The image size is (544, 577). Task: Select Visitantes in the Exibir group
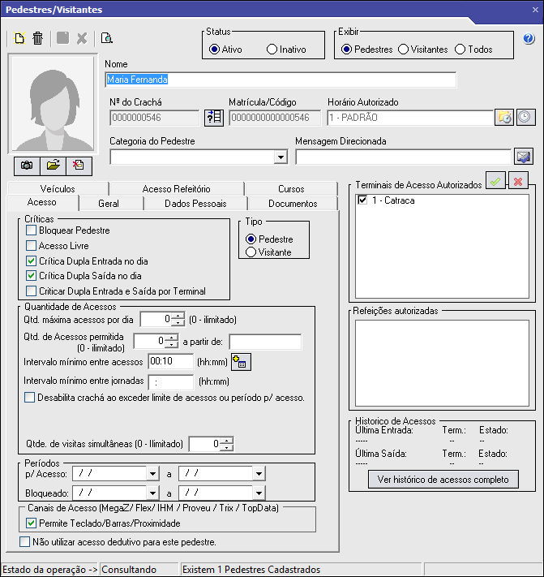click(x=403, y=50)
